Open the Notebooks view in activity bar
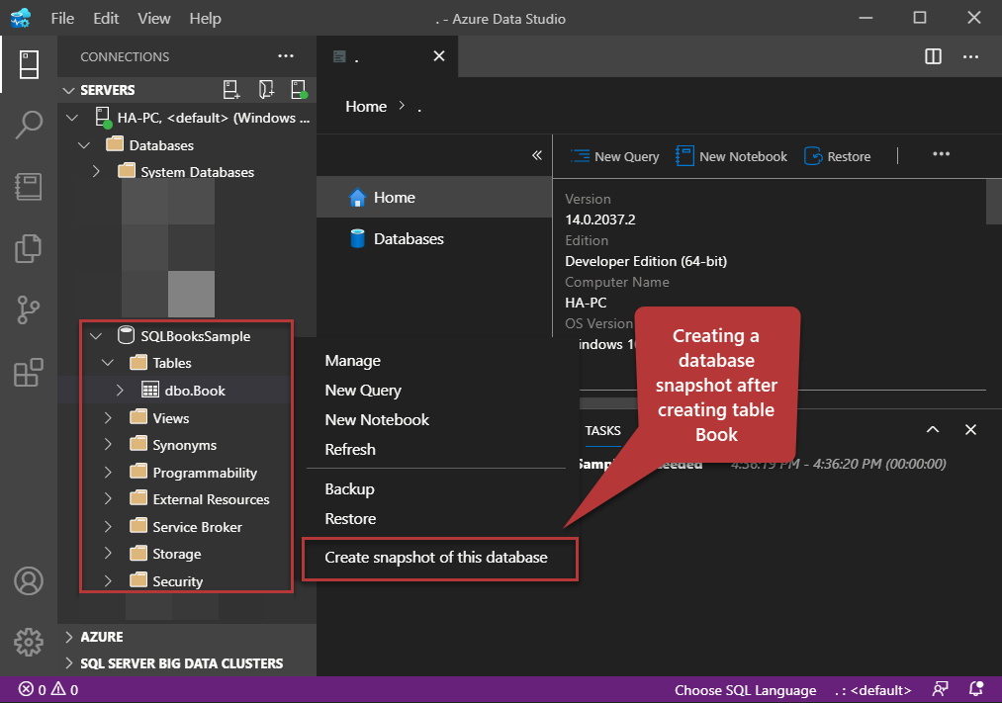 click(29, 187)
